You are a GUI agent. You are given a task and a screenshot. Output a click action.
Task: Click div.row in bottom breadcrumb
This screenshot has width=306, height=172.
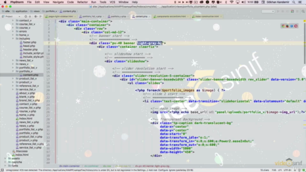[x=107, y=166]
